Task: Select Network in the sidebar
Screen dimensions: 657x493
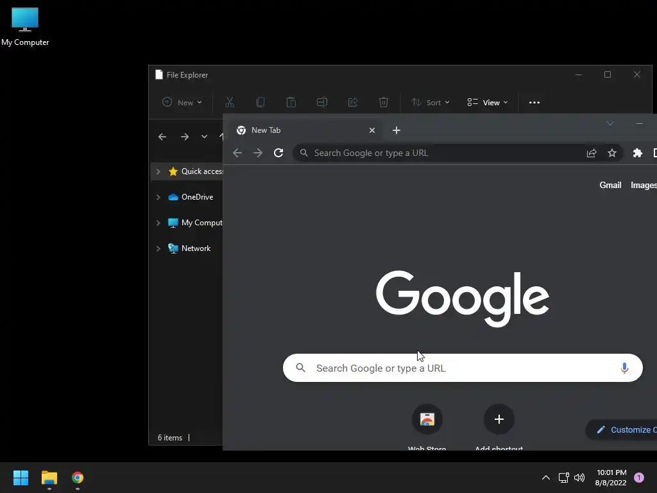Action: pos(189,248)
